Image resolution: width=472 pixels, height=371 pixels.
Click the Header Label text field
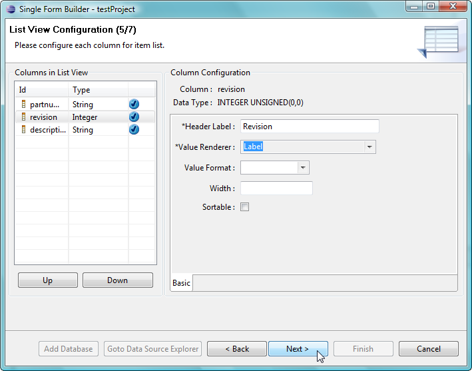(310, 126)
